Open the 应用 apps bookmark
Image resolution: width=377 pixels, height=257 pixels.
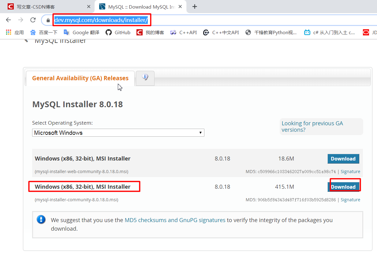(15, 32)
